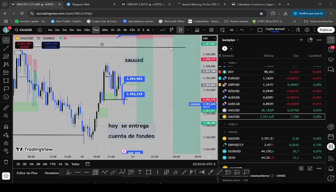
Task: Select XAGUSD row in the watchlist
Action: [272, 110]
